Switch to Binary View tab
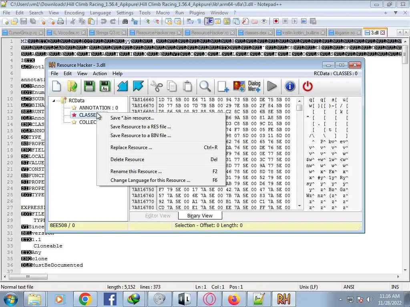Image resolution: width=410 pixels, height=307 pixels. pos(200,216)
